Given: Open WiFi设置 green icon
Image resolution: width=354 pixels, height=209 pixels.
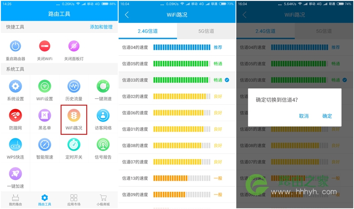Looking at the screenshot, I should click(x=45, y=86).
